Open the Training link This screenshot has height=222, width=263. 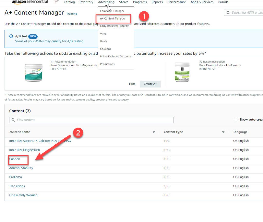(72, 14)
